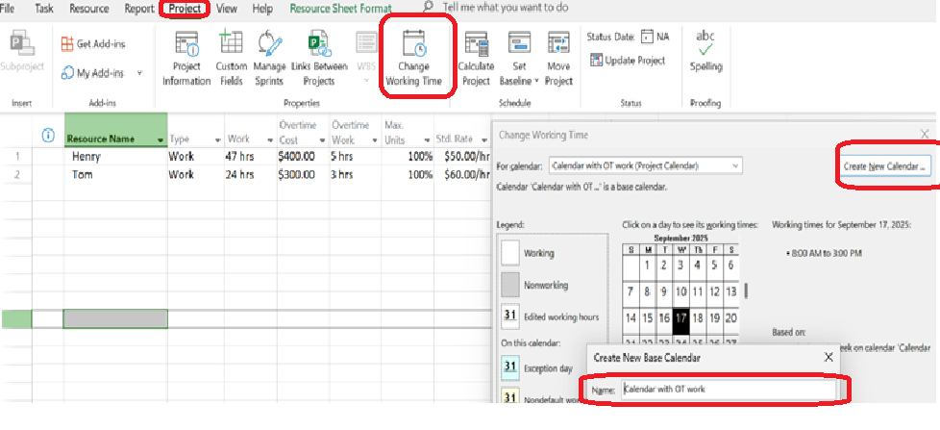Open My Add-ins
Image resolution: width=940 pixels, height=430 pixels.
pyautogui.click(x=93, y=73)
